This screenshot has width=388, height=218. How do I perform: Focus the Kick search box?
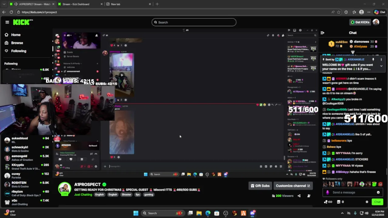pos(194,22)
